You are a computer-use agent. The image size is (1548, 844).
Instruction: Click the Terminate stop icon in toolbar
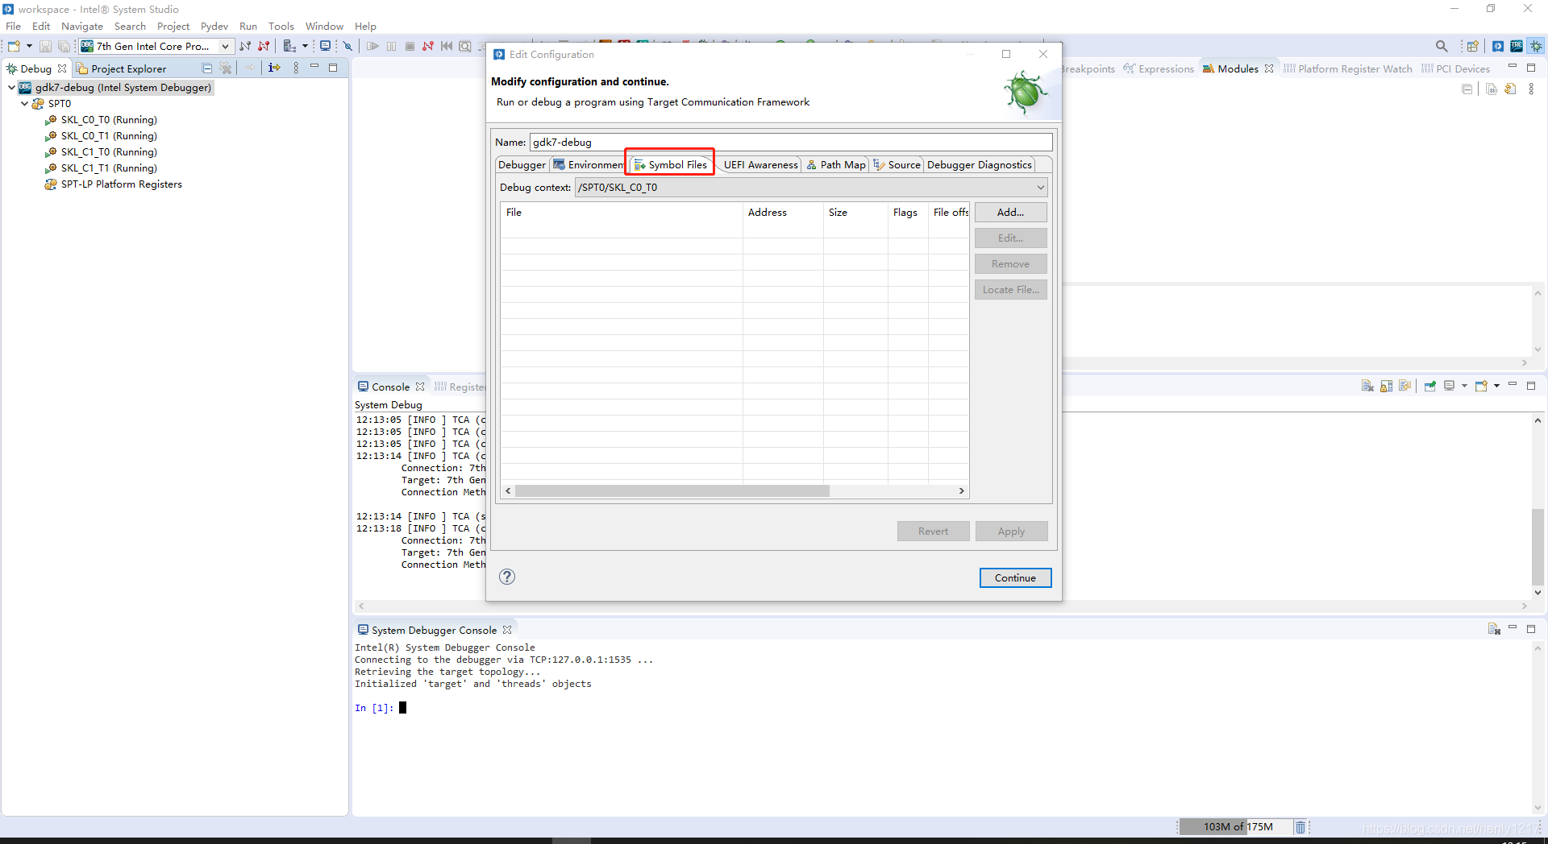410,46
